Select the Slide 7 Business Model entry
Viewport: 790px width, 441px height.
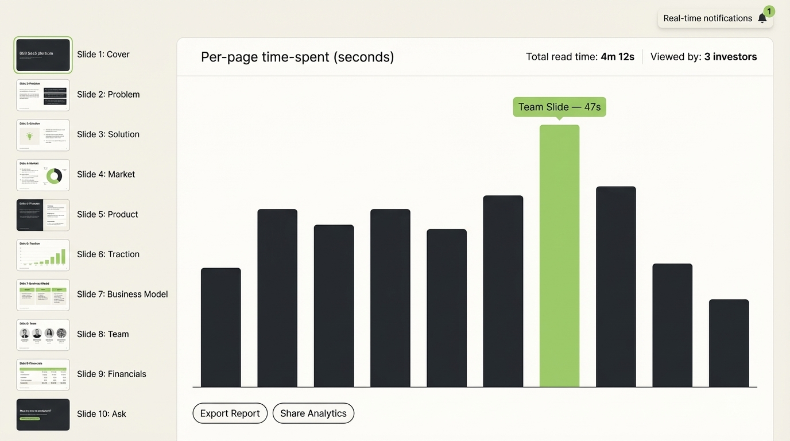(122, 294)
